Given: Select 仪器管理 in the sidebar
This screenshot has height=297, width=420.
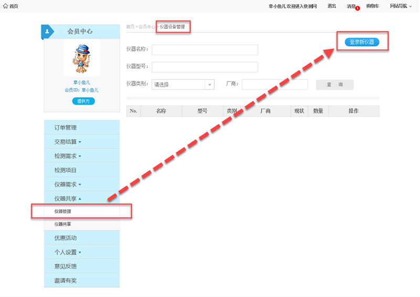Looking at the screenshot, I should (x=62, y=211).
